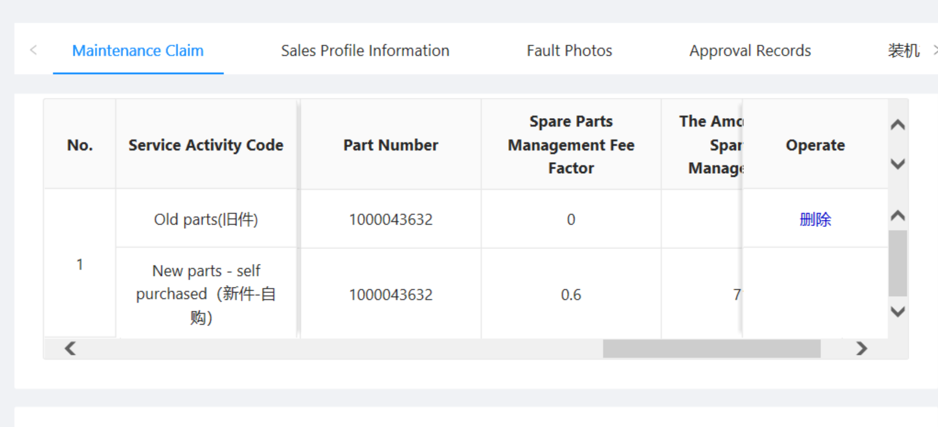Open the Maintenance Claim tab
This screenshot has height=427, width=938.
pos(138,51)
